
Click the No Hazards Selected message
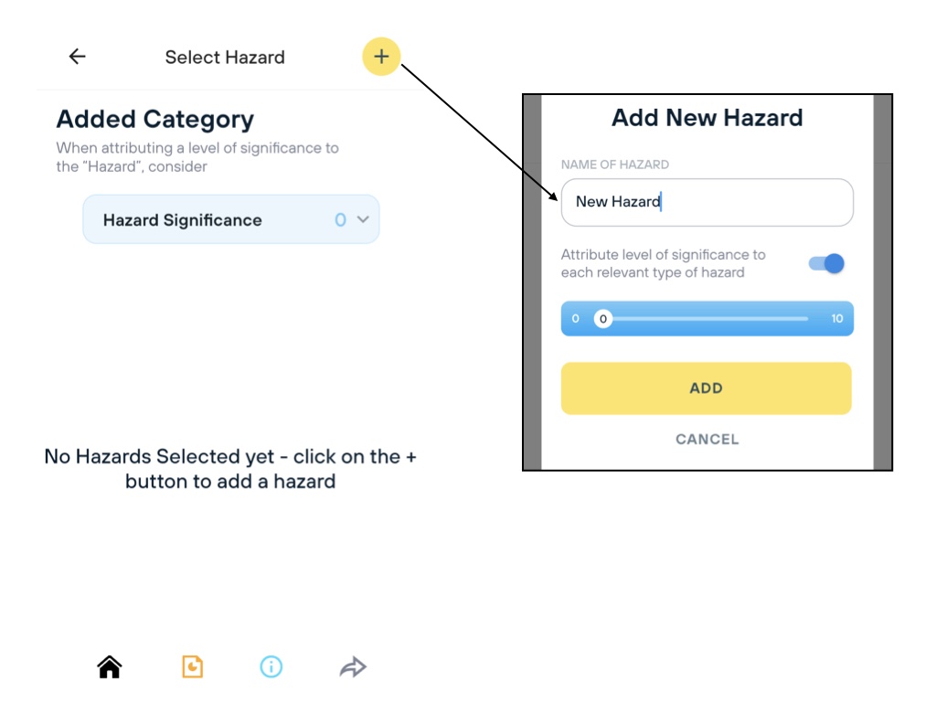pos(230,468)
